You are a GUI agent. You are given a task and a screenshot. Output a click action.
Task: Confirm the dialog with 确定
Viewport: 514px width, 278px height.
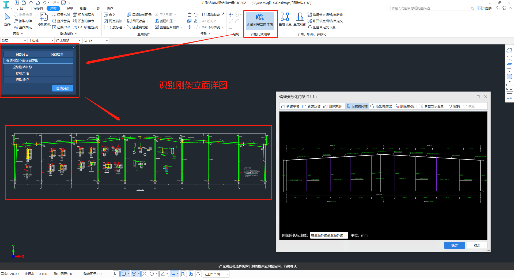[x=454, y=245]
